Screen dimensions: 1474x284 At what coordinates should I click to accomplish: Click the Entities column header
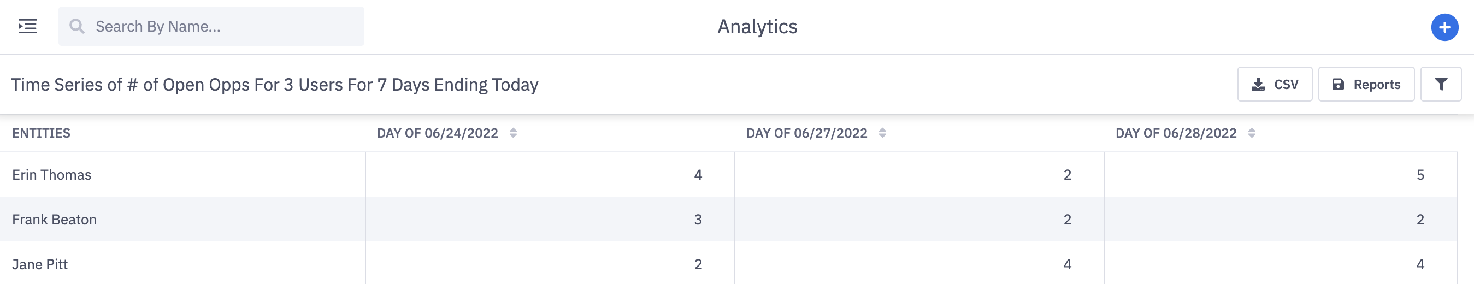coord(41,133)
